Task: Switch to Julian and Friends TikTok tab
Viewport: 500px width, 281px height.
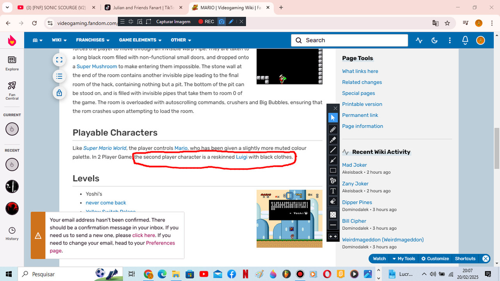Action: tap(143, 7)
